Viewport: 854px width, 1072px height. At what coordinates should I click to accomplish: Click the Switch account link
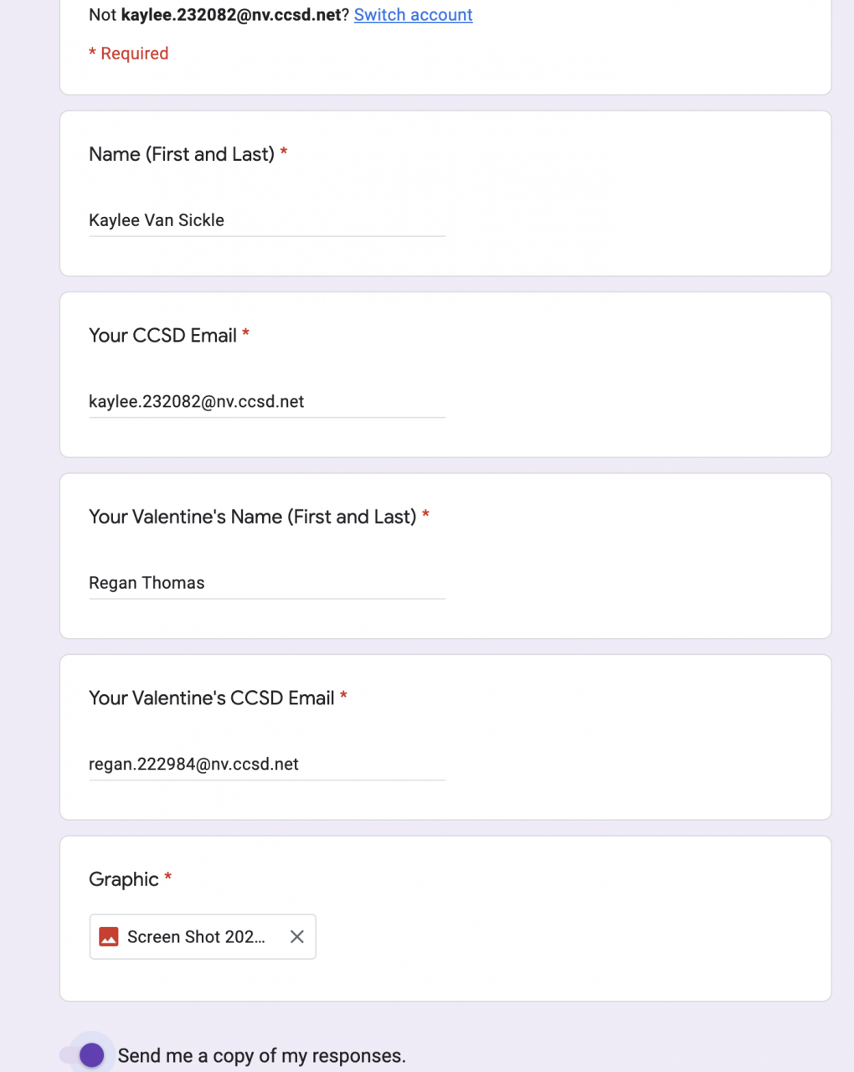click(413, 15)
